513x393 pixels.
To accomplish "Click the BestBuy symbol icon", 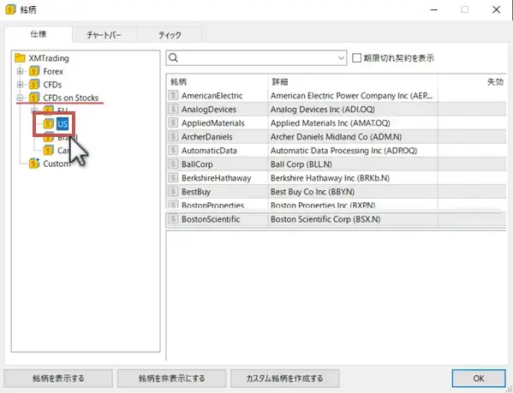I will [173, 191].
